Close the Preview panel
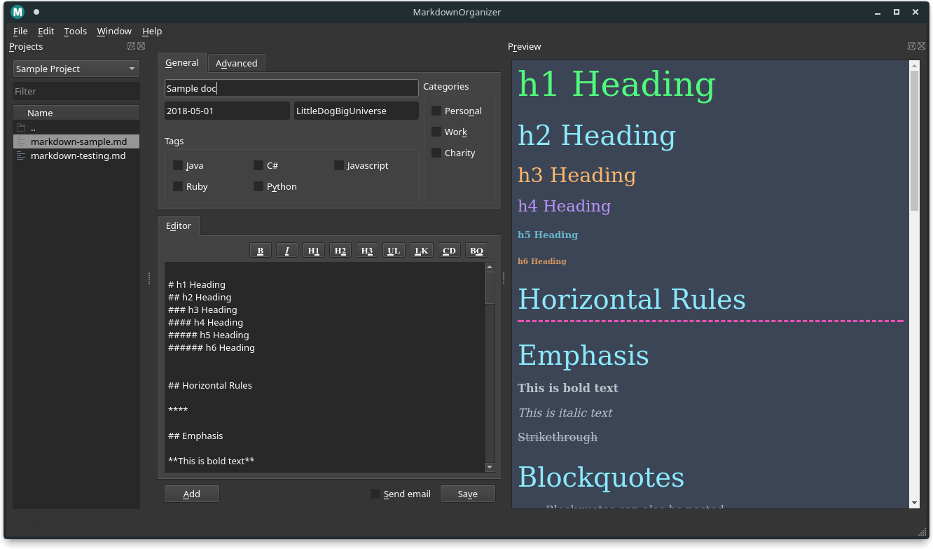933x549 pixels. [921, 46]
